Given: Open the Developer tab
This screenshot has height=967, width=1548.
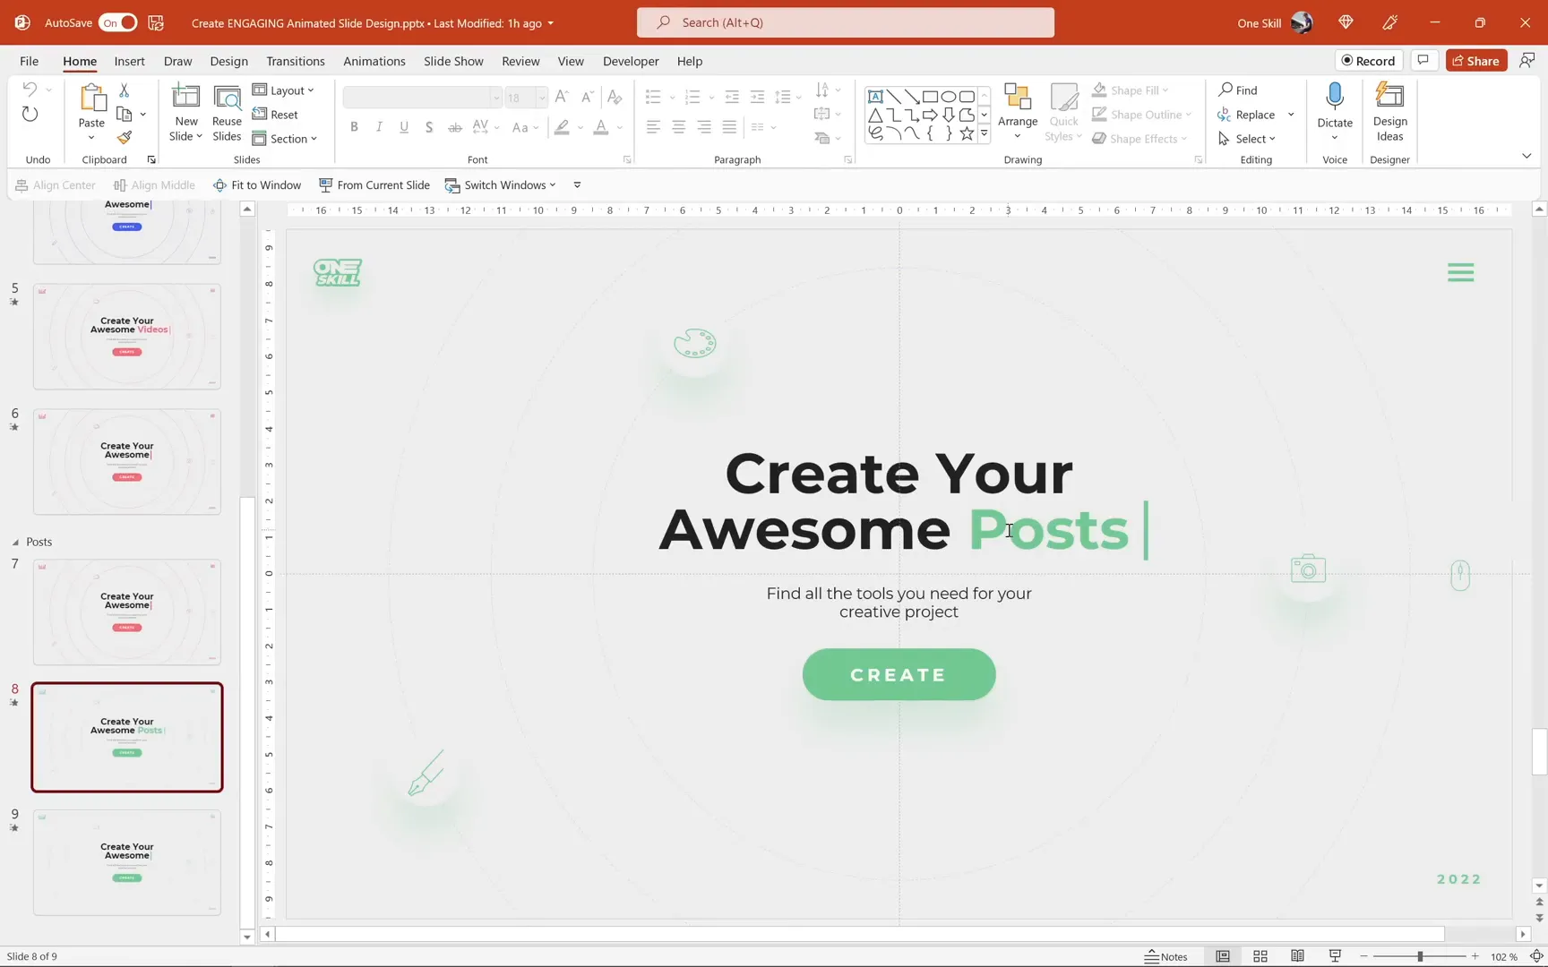Looking at the screenshot, I should click(x=631, y=61).
